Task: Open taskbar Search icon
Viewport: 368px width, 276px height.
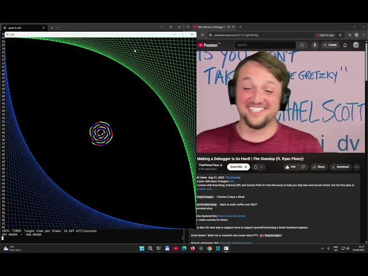Action: click(150, 248)
